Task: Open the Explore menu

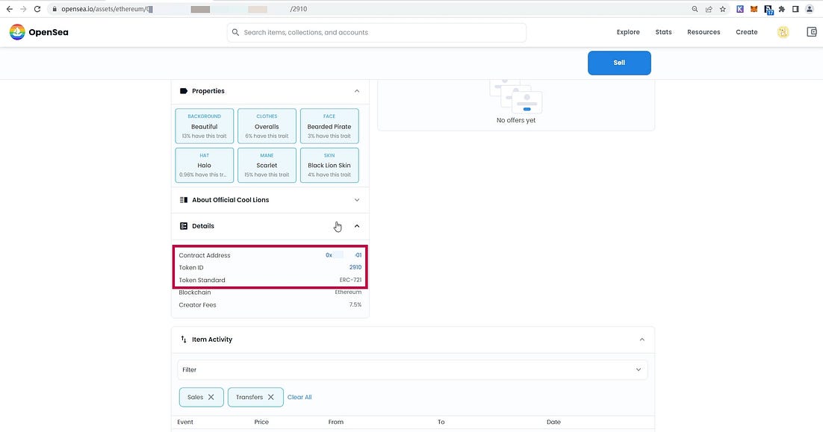Action: (x=628, y=32)
